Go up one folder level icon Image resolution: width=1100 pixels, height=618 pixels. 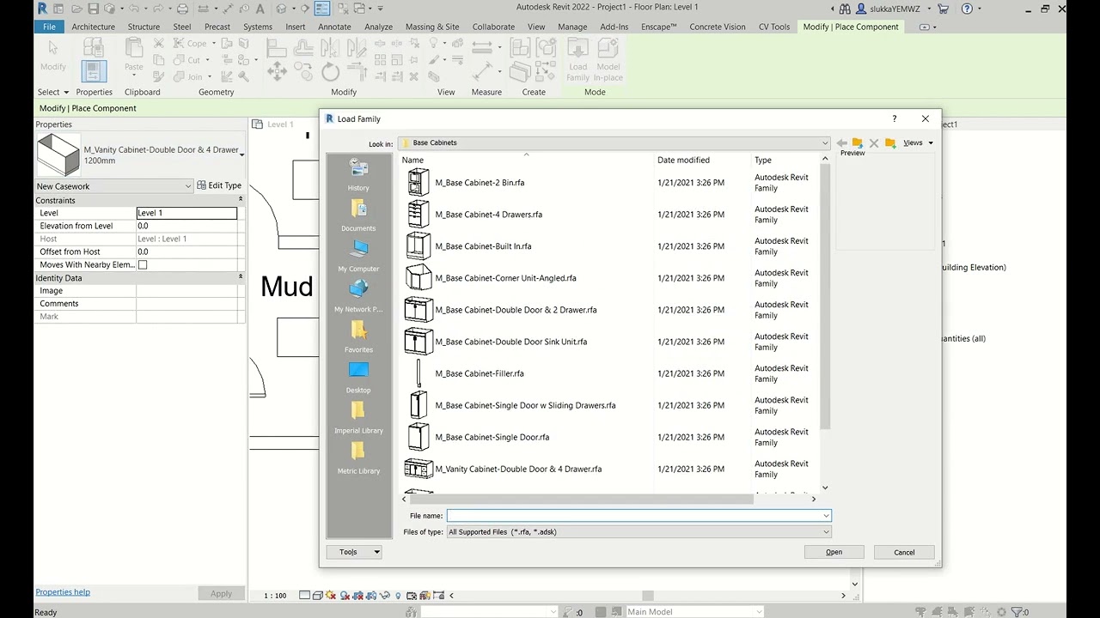pyautogui.click(x=858, y=143)
